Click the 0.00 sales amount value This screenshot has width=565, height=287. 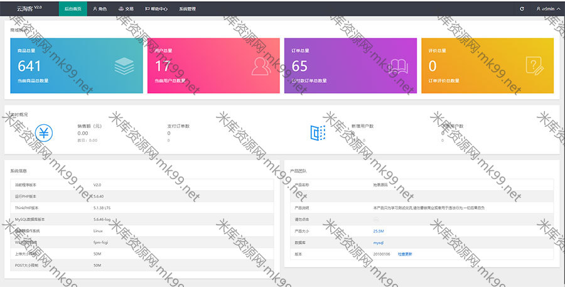point(82,133)
